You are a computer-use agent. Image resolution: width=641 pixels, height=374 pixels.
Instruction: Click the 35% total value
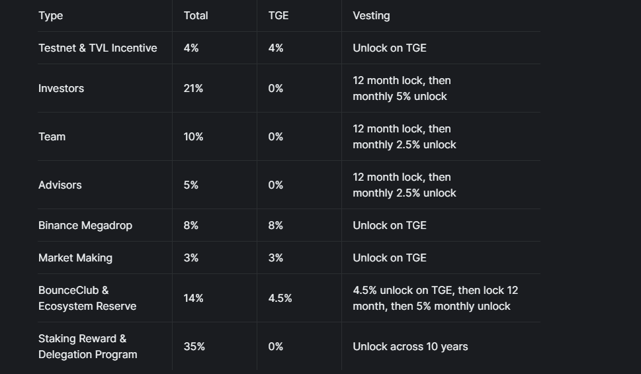(x=194, y=346)
